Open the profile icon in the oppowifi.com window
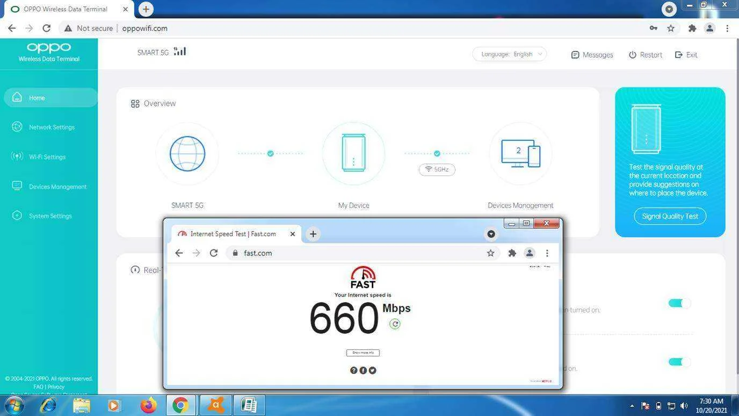The image size is (739, 416). tap(709, 28)
